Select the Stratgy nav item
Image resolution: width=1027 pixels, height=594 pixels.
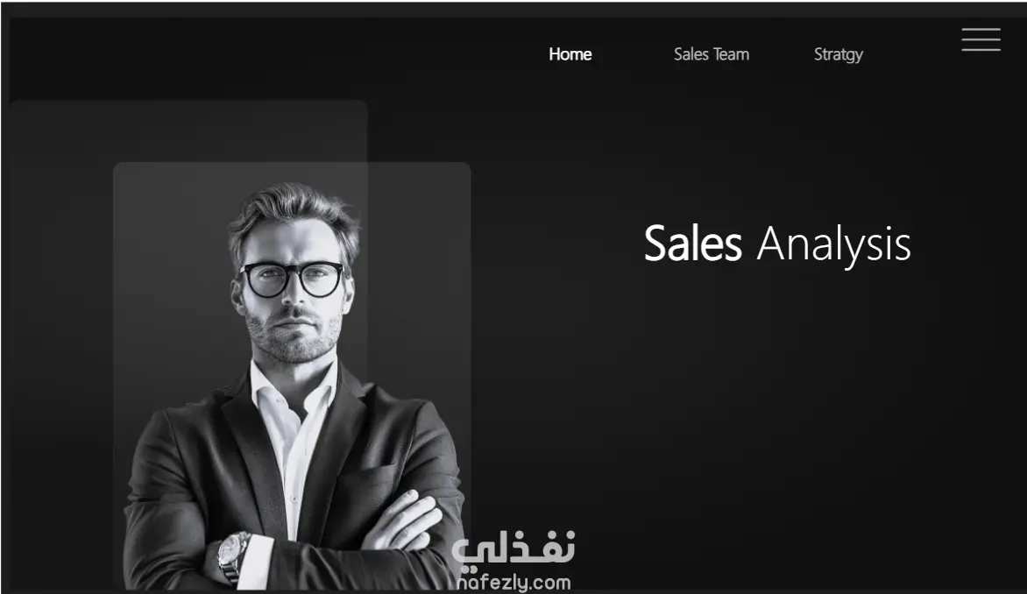coord(839,55)
